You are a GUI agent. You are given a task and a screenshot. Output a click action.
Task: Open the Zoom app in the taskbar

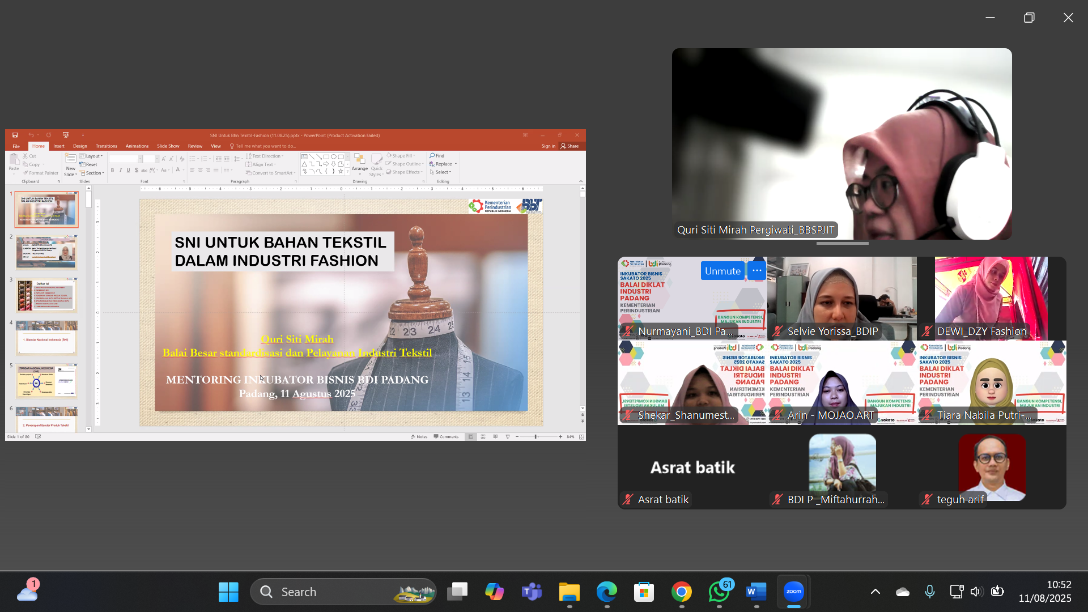[x=794, y=592]
